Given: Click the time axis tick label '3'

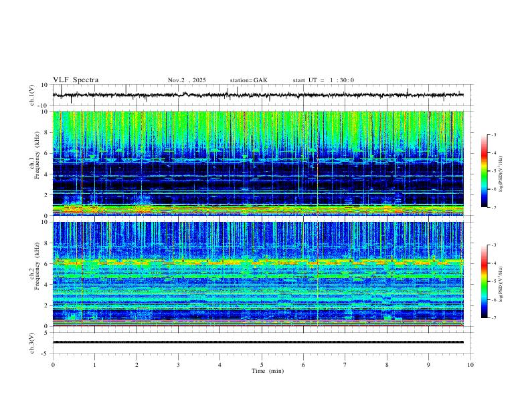Looking at the screenshot, I should pyautogui.click(x=178, y=365).
